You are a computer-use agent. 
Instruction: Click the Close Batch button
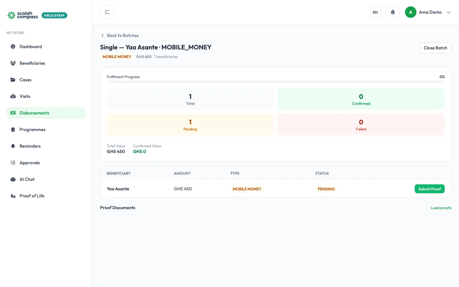point(435,48)
